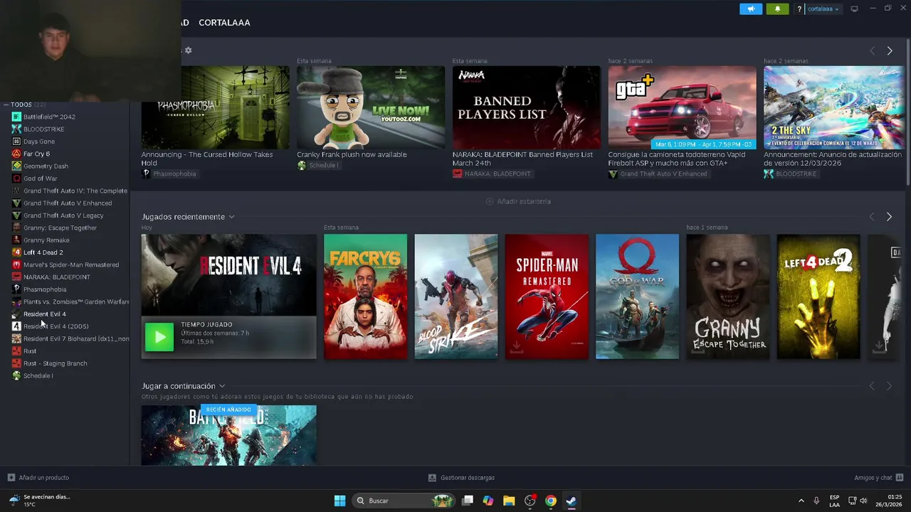Open the GTA+ Vapid Firebolt news thumbnail
The height and width of the screenshot is (512, 911).
pos(682,107)
